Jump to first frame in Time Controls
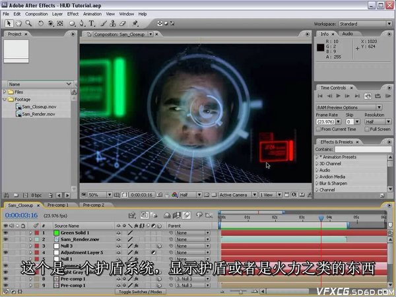This screenshot has height=297, width=396. click(321, 96)
